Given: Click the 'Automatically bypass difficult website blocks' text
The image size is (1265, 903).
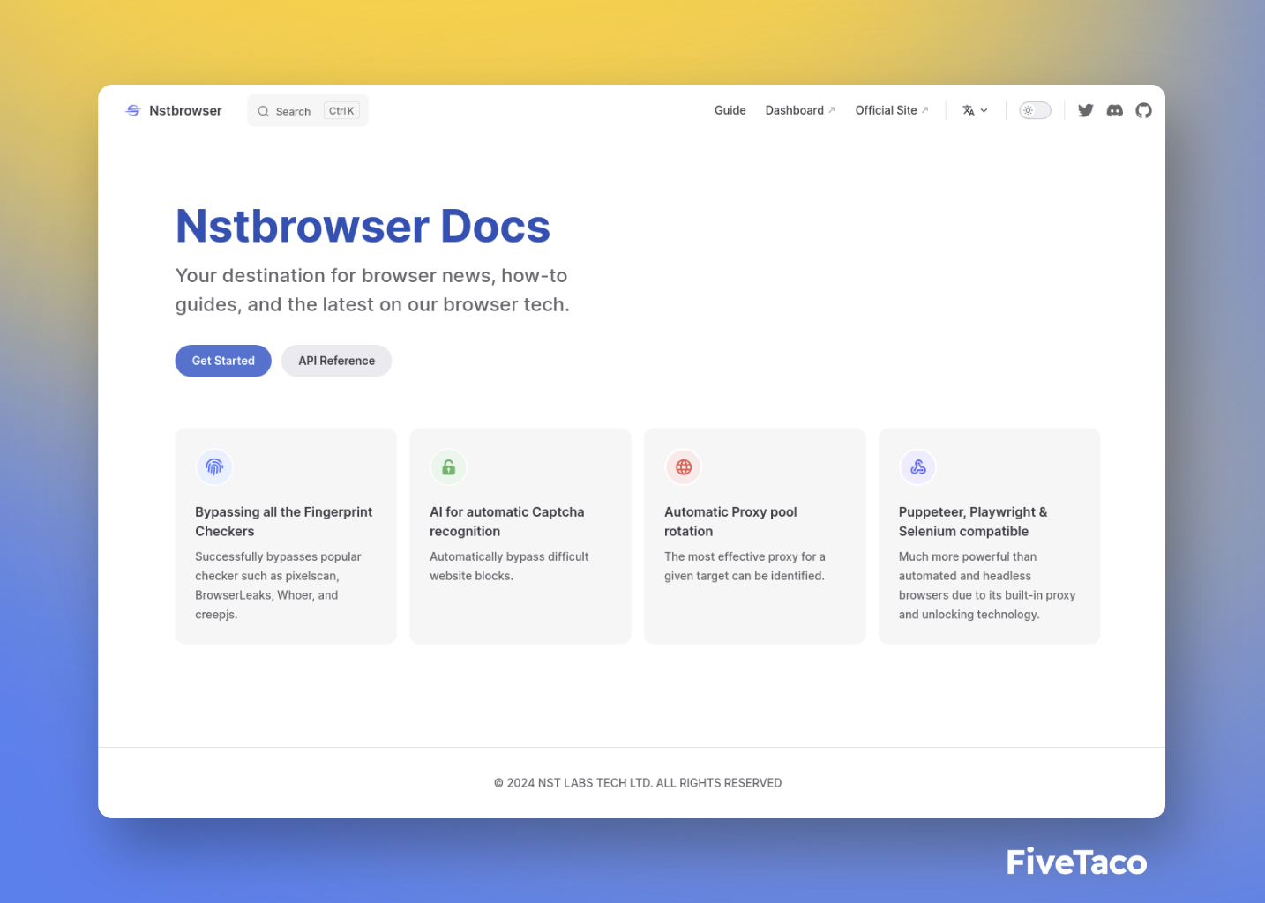Looking at the screenshot, I should [x=509, y=566].
